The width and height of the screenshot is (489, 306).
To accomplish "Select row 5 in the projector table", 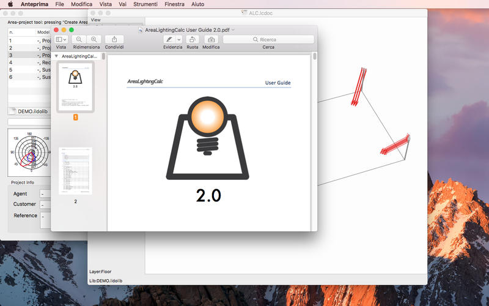I will 29,70.
